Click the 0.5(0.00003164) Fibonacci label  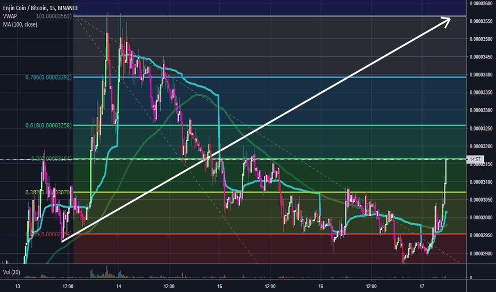pyautogui.click(x=52, y=158)
